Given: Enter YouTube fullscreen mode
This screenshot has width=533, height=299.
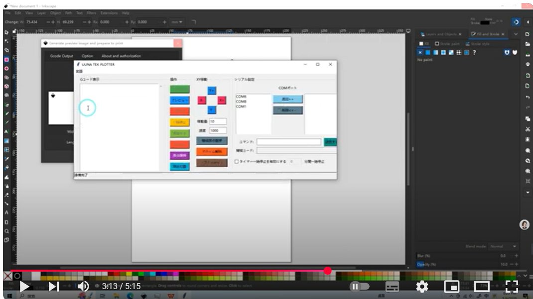Looking at the screenshot, I should tap(512, 287).
